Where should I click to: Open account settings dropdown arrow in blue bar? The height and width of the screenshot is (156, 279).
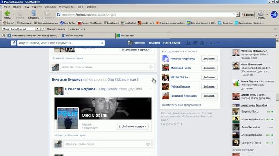pos(218,43)
